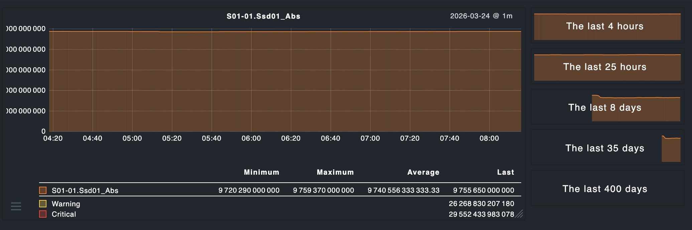Click the orange S01-01.Ssd01_Abs legend swatch
Image resolution: width=692 pixels, height=230 pixels.
[43, 190]
